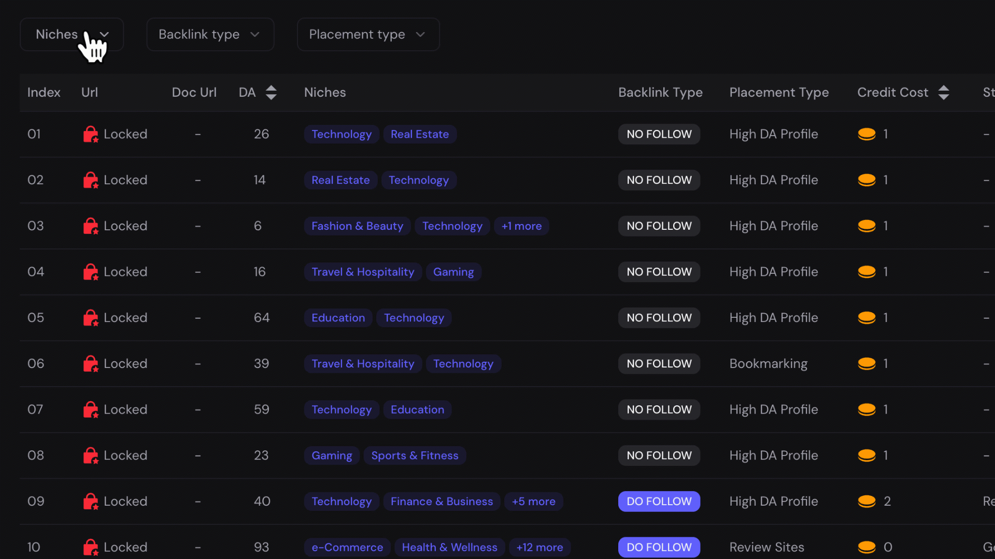Expand the Placement type dropdown
Screen dimensions: 995x559
point(368,35)
